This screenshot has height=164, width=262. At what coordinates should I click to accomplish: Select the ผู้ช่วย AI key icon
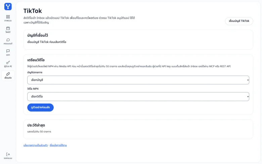(x=8, y=63)
